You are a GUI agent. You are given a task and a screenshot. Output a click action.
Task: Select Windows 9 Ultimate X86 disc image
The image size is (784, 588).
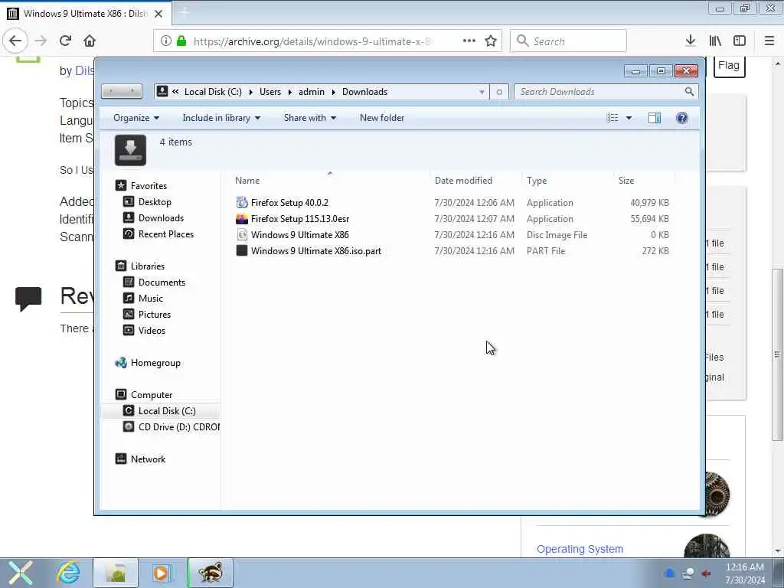click(299, 235)
